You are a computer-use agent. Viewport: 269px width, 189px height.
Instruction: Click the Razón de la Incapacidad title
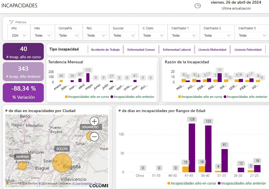(x=187, y=62)
